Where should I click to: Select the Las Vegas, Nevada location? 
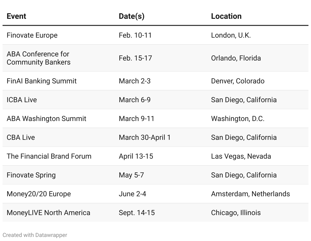pos(241,156)
